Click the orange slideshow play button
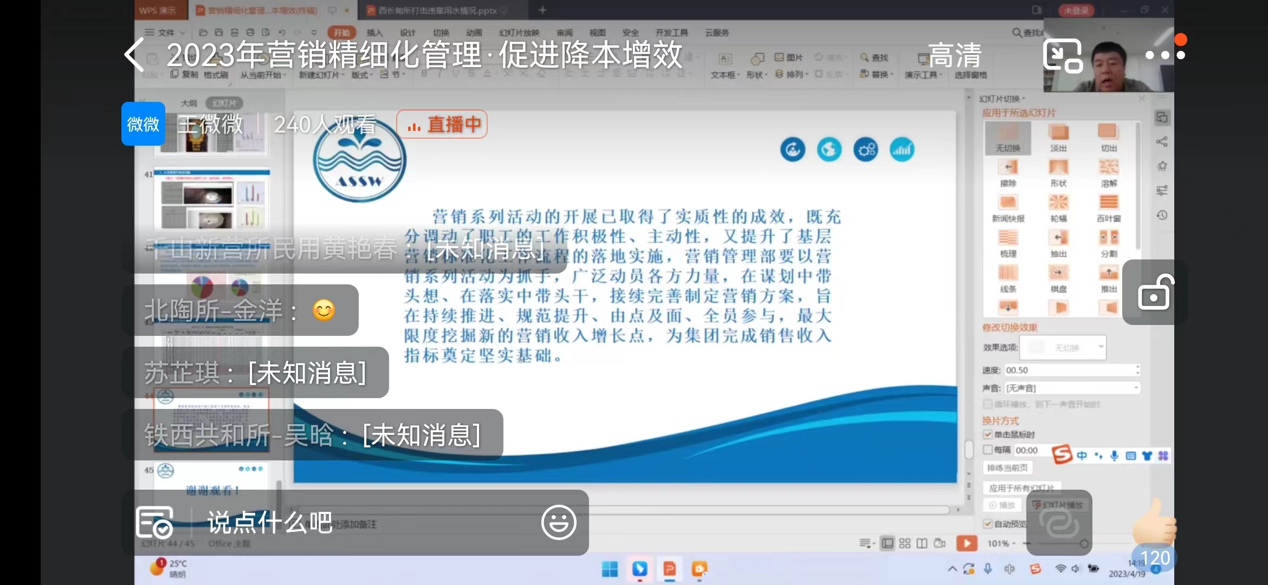Screen dimensions: 1268x585 [966, 543]
